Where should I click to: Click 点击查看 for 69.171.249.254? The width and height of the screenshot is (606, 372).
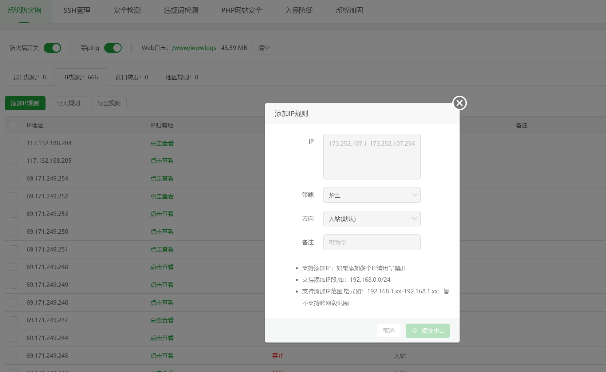click(x=162, y=178)
